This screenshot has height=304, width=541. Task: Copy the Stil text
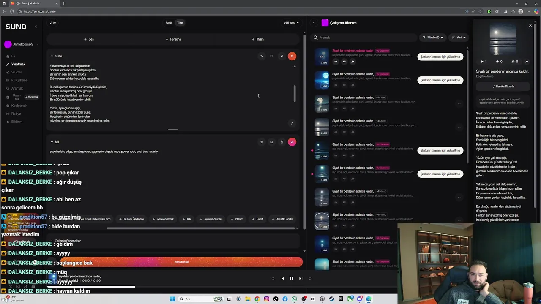(x=271, y=142)
